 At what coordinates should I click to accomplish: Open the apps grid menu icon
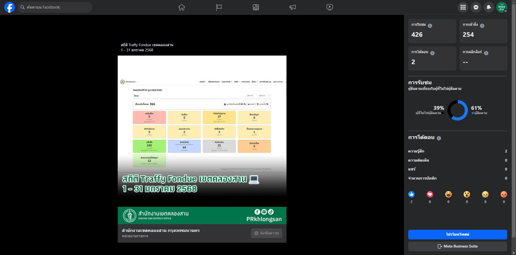(463, 7)
